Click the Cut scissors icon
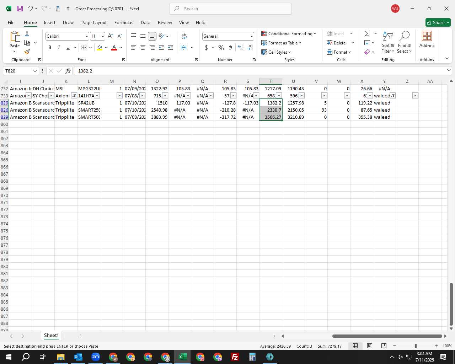 pos(27,33)
